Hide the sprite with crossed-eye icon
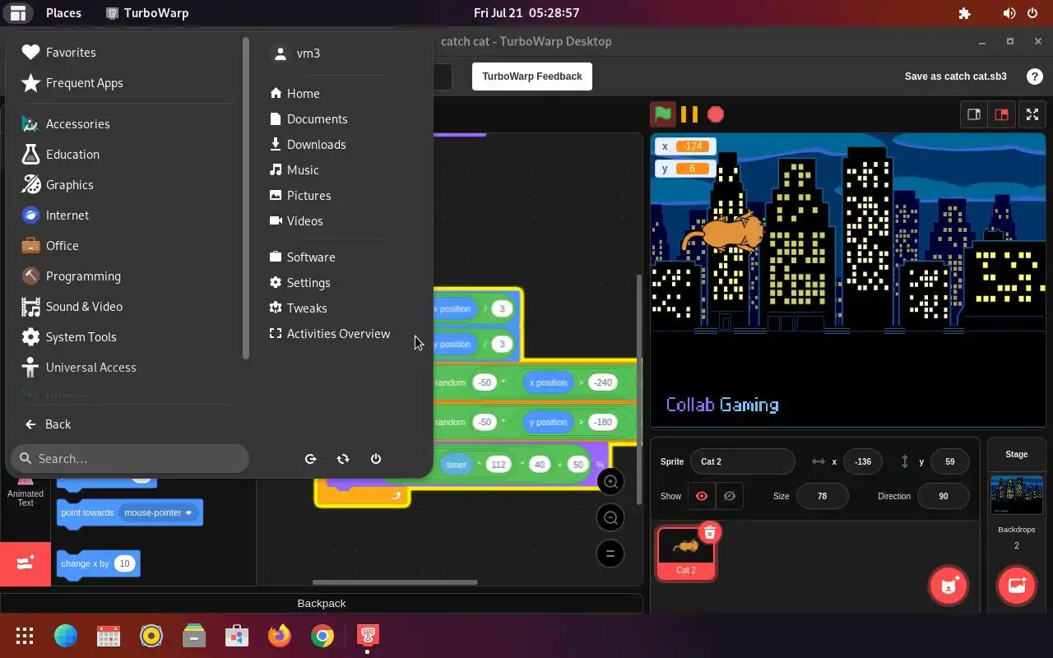This screenshot has width=1053, height=658. [x=729, y=496]
